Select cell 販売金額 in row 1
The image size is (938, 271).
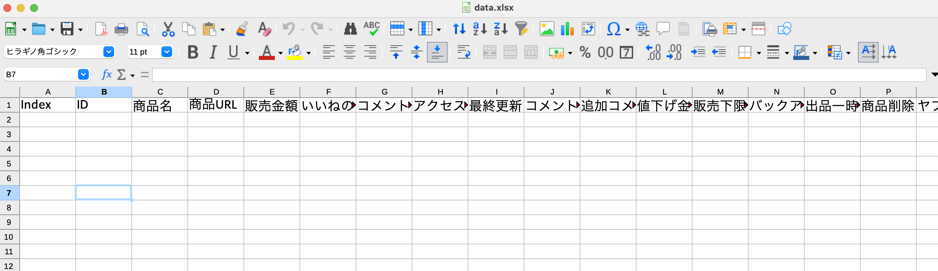point(272,105)
